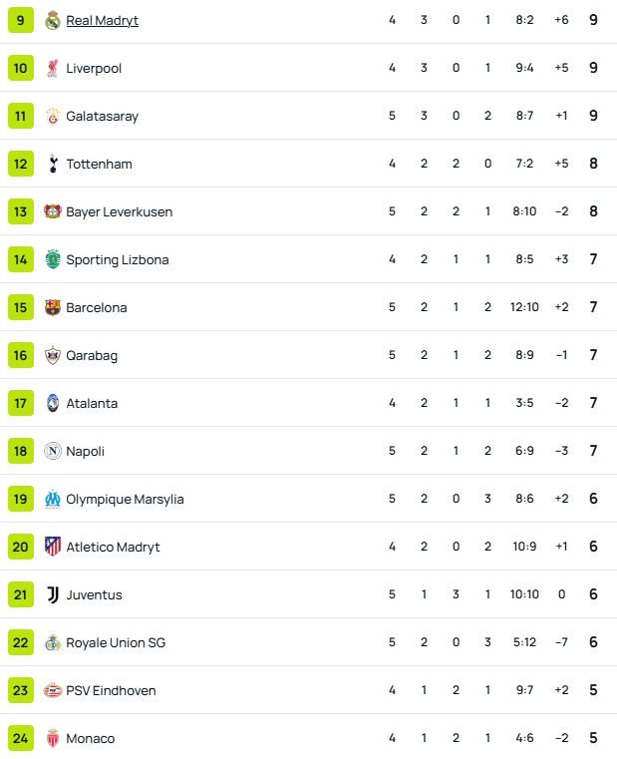
Task: Click the Juventus club logo
Action: tap(53, 594)
